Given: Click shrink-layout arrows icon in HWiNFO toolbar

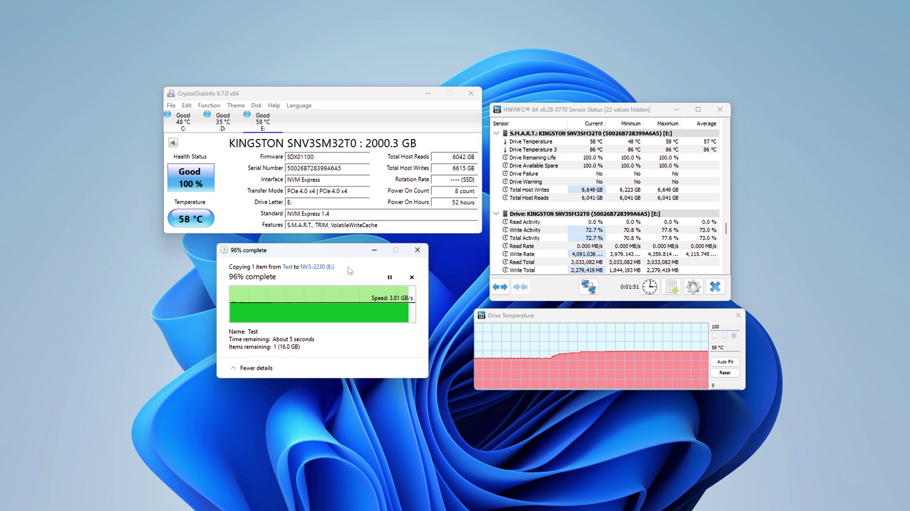Looking at the screenshot, I should tap(520, 287).
